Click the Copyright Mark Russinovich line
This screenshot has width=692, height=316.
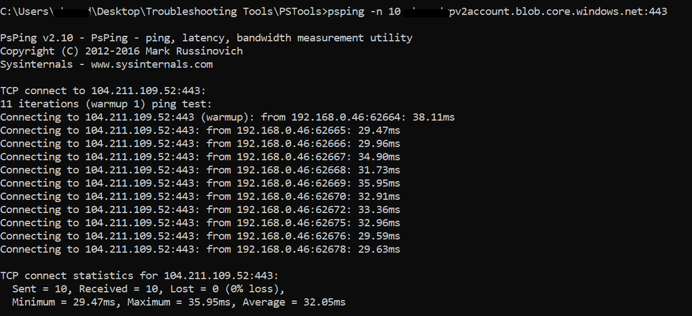tap(121, 51)
